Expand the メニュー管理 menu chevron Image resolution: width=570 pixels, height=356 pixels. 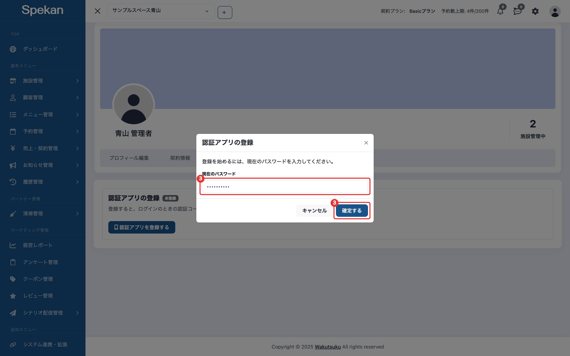pyautogui.click(x=77, y=115)
